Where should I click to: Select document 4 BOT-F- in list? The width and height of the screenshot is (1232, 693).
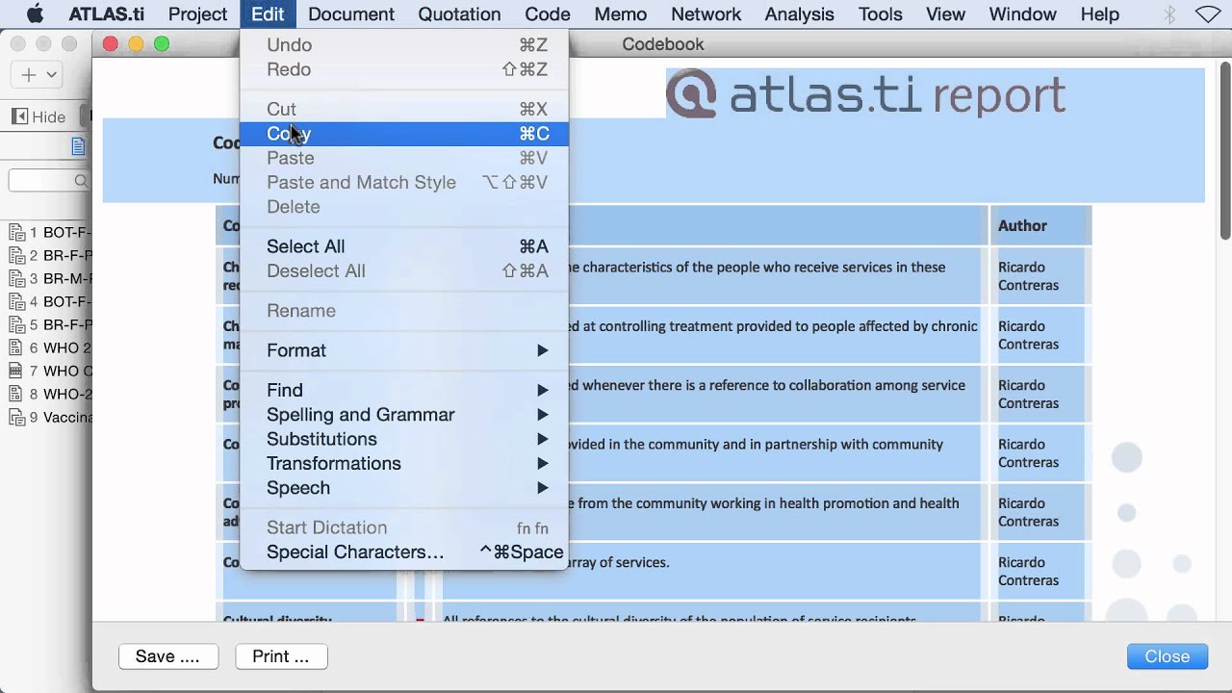[50, 301]
